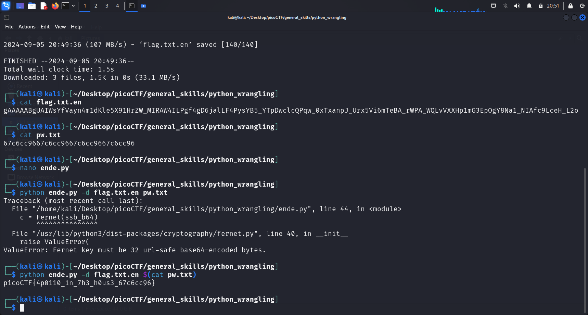Image resolution: width=588 pixels, height=315 pixels.
Task: Expand the terminal launcher dropdown arrow
Action: pyautogui.click(x=73, y=6)
